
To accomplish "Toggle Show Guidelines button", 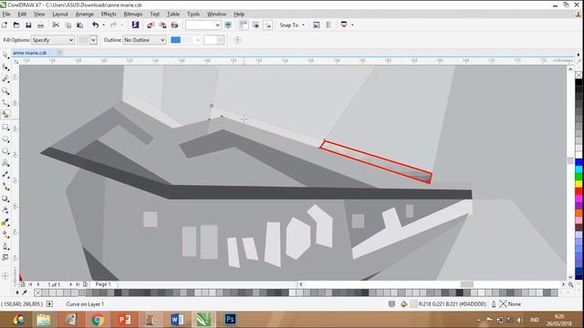I will [267, 25].
